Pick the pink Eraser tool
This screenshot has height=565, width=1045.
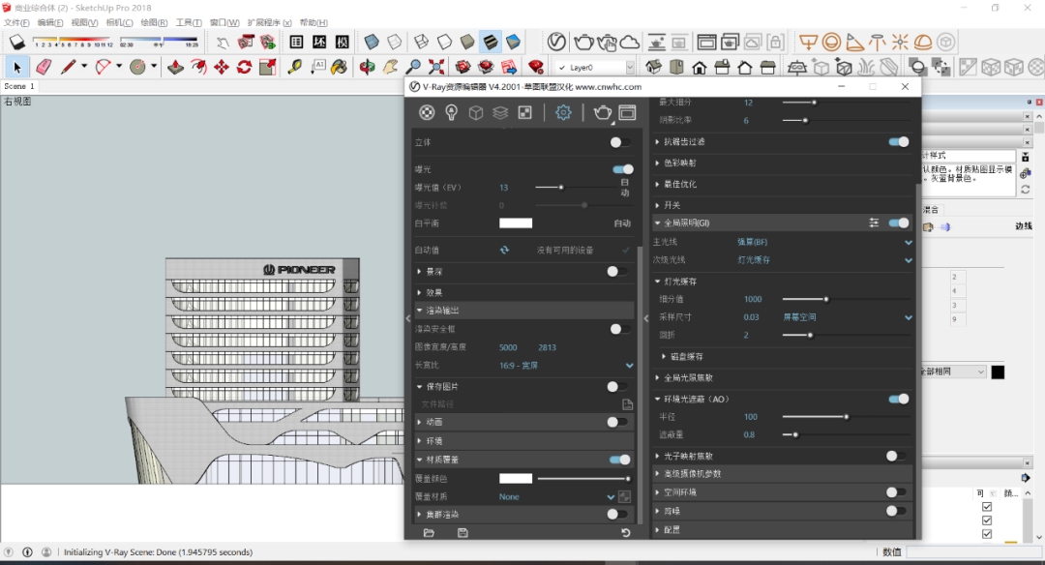pos(44,67)
